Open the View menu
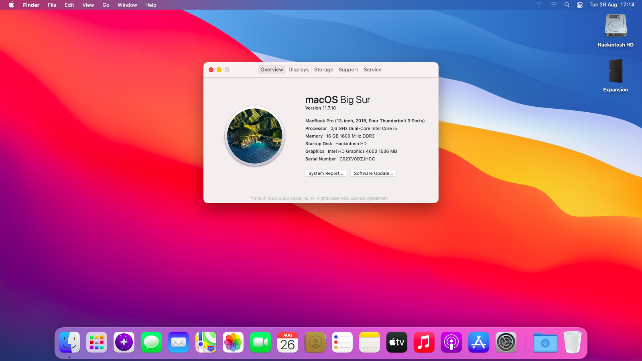The image size is (642, 361). point(88,5)
